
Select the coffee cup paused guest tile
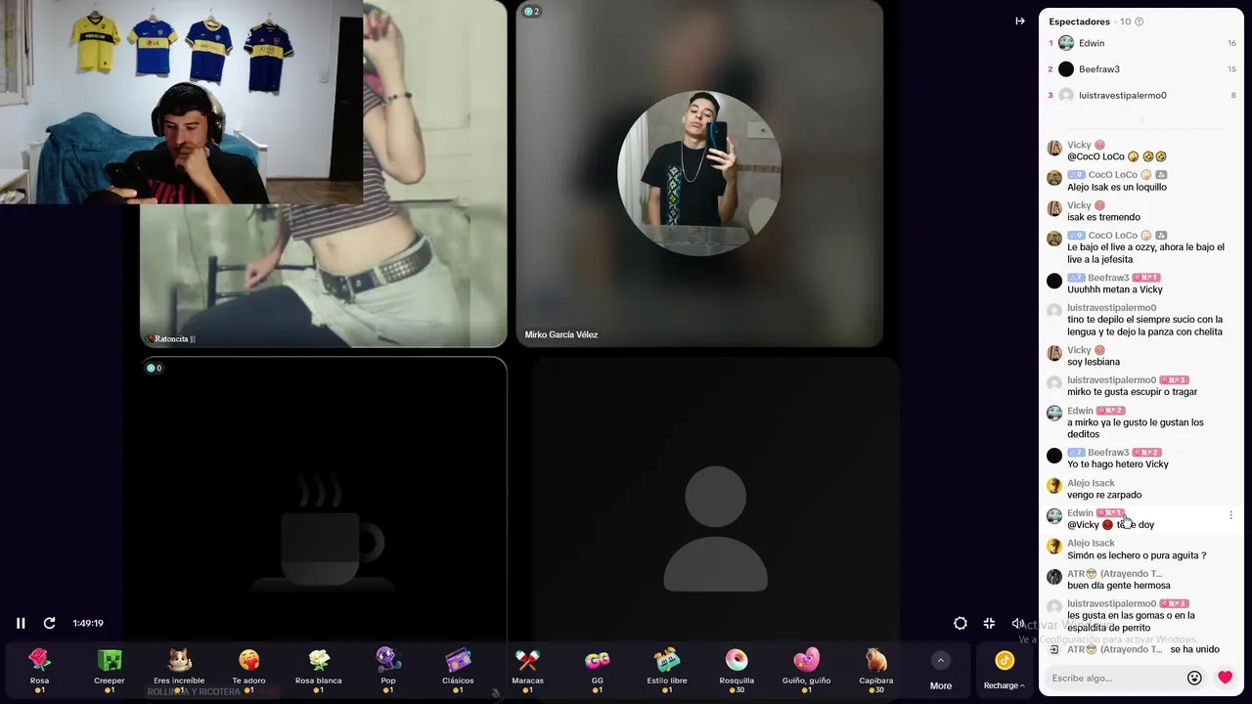click(323, 499)
